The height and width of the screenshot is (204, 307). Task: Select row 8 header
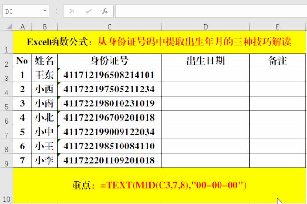6,146
